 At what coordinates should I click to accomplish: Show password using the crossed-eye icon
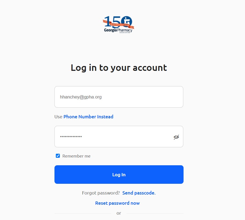coord(176,137)
